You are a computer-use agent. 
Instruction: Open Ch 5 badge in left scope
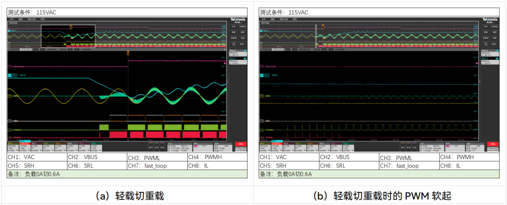[x=61, y=147]
